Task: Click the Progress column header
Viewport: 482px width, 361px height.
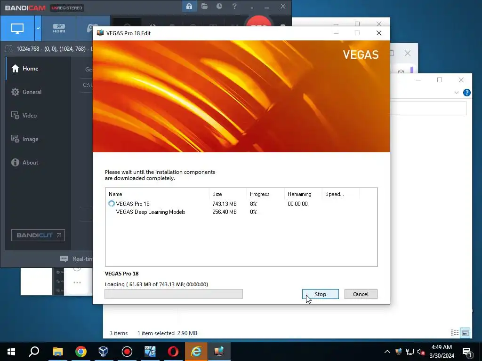Action: pos(265,194)
